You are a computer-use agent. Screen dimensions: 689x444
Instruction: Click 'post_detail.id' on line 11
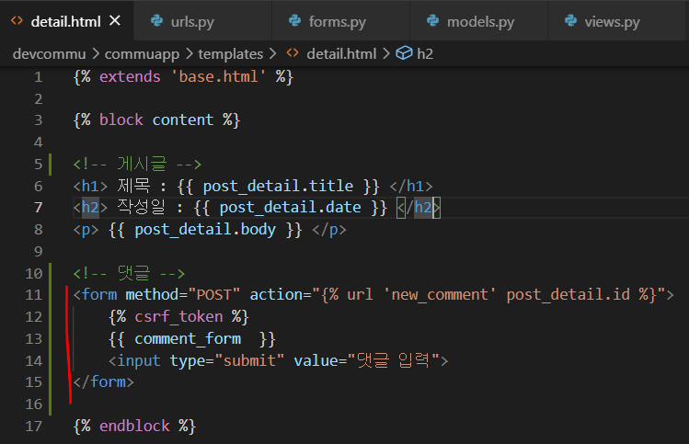pos(568,294)
